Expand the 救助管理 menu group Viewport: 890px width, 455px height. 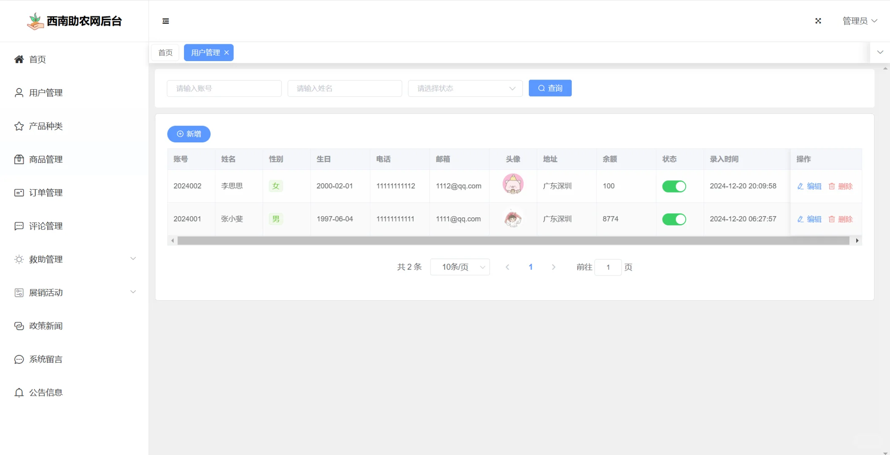tap(45, 259)
